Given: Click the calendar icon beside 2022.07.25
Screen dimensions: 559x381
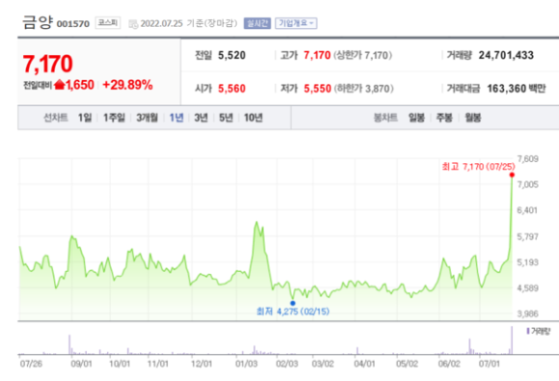Looking at the screenshot, I should [x=133, y=24].
